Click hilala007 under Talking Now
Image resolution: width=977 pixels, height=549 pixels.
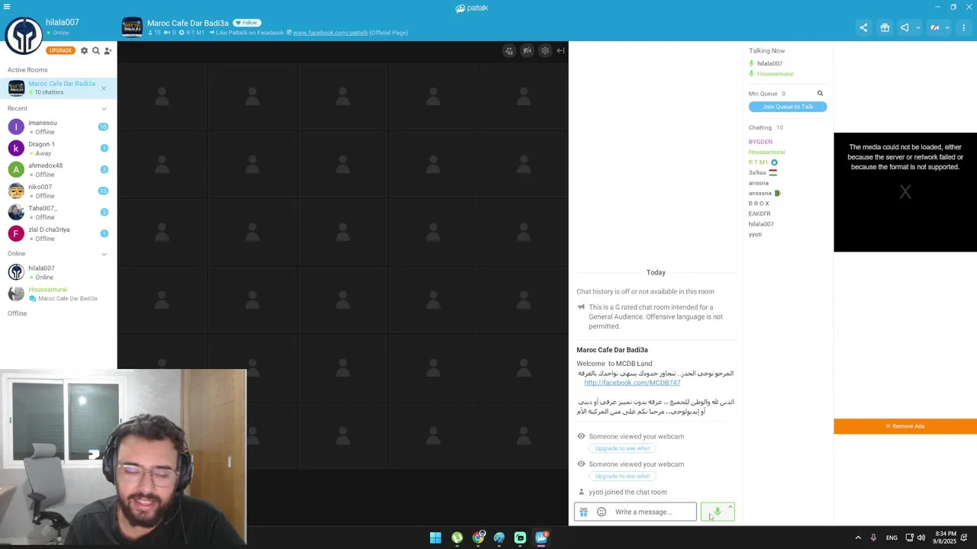pyautogui.click(x=769, y=63)
